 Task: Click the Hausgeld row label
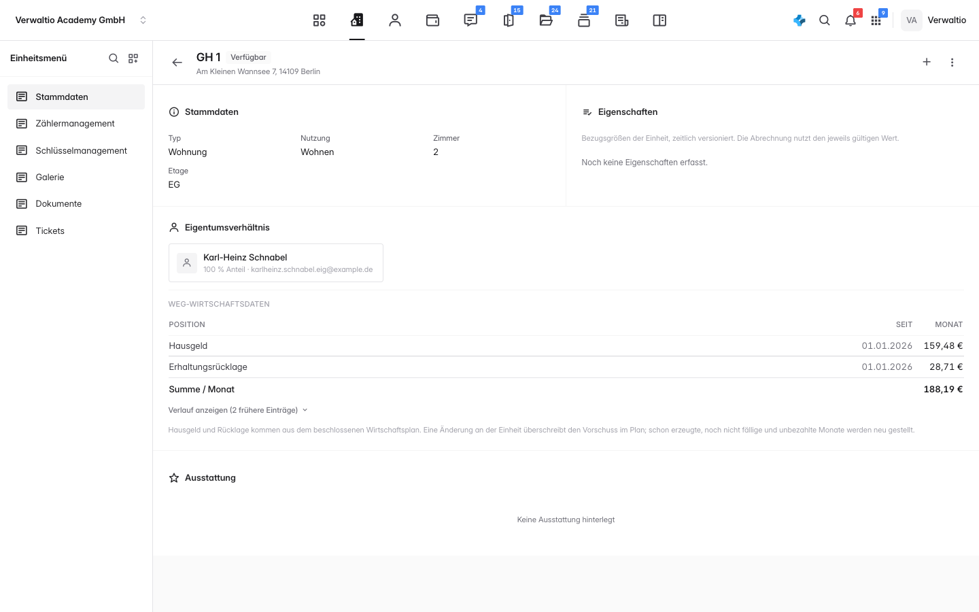[x=188, y=346]
